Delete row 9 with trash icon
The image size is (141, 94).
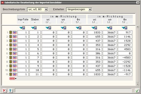(x=11, y=66)
